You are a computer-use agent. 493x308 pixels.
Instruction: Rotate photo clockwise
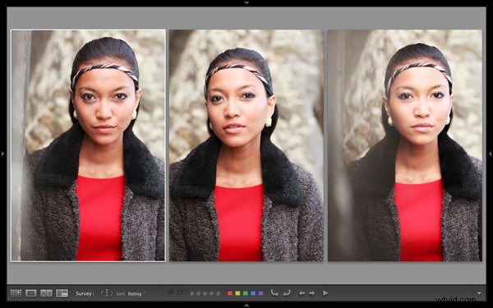tap(287, 293)
